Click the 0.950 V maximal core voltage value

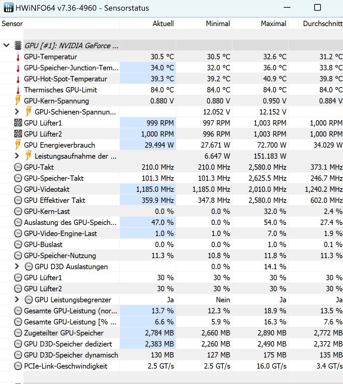click(275, 101)
